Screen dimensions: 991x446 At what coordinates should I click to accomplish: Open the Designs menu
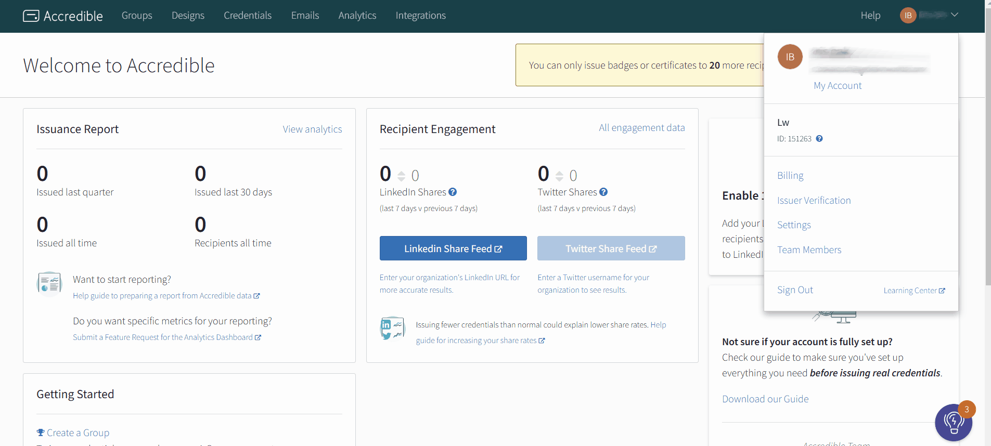point(188,16)
